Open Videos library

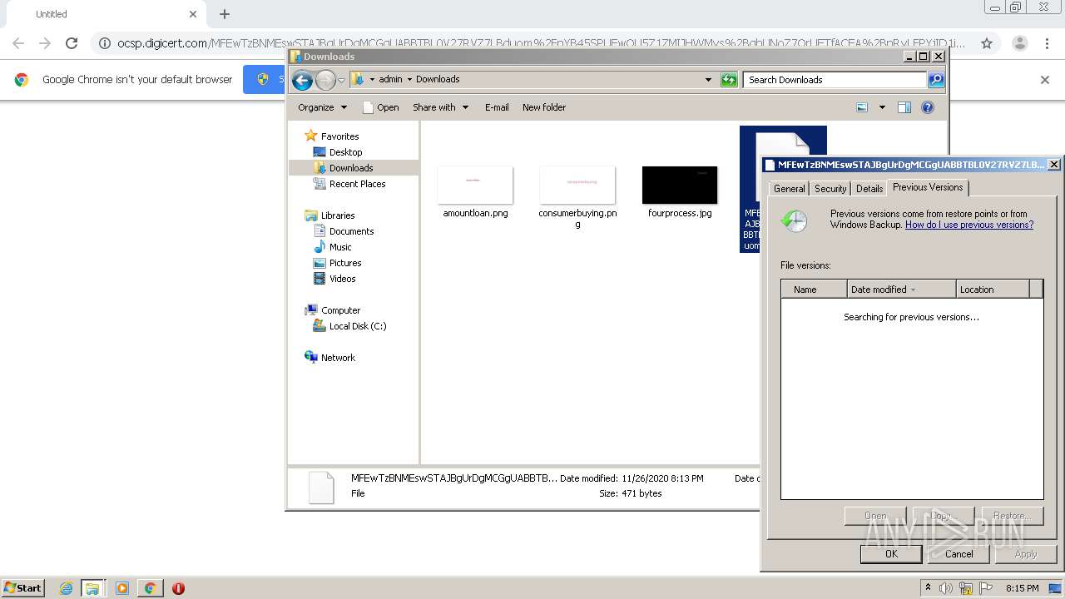342,279
